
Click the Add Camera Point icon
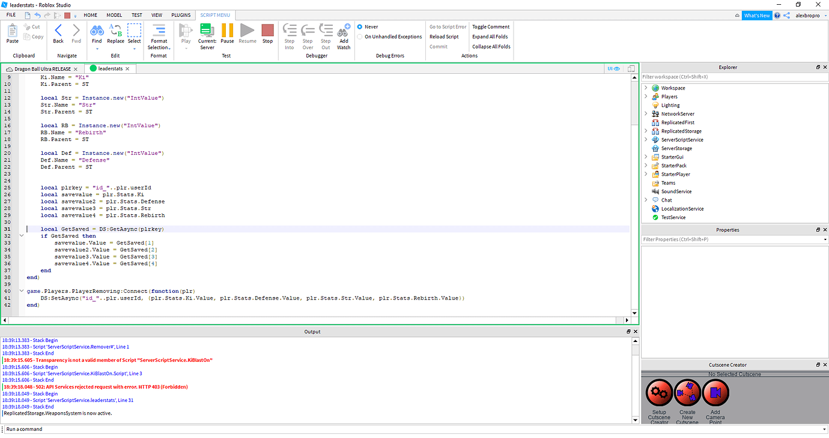coord(715,393)
